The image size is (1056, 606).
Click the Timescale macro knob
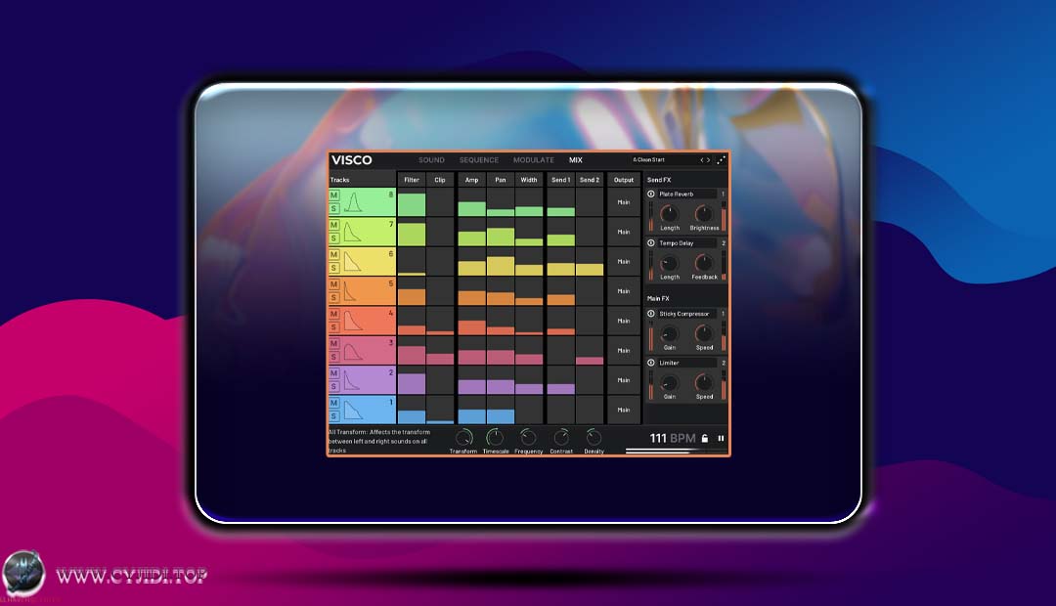(x=495, y=438)
